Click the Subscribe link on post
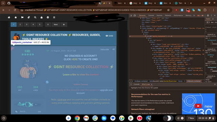This screenshot has height=122, width=217. [x=105, y=49]
